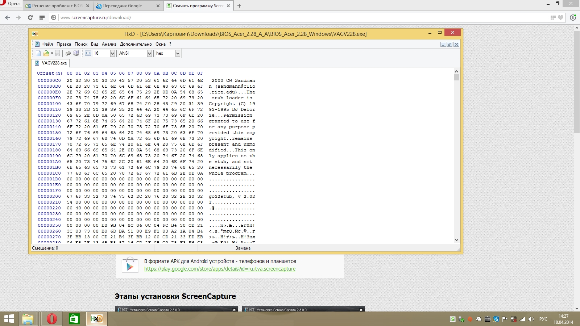580x326 pixels.
Task: Open the Google Play store link
Action: [220, 269]
